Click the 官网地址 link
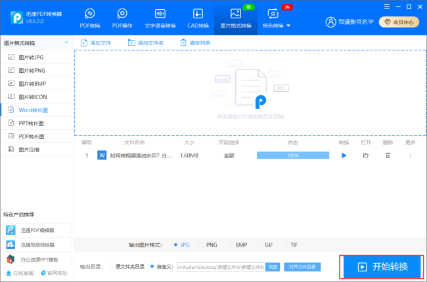 click(x=54, y=273)
